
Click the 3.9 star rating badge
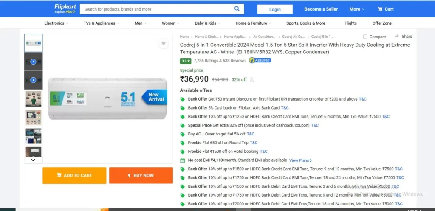185,61
